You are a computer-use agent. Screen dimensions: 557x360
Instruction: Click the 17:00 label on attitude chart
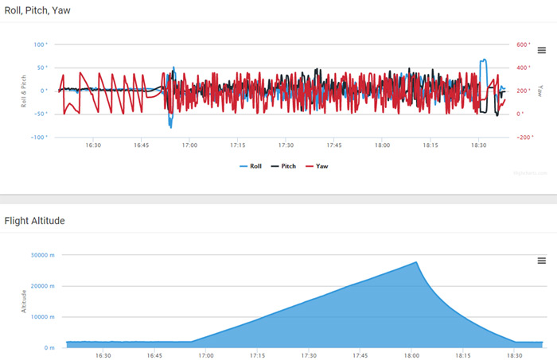(189, 145)
